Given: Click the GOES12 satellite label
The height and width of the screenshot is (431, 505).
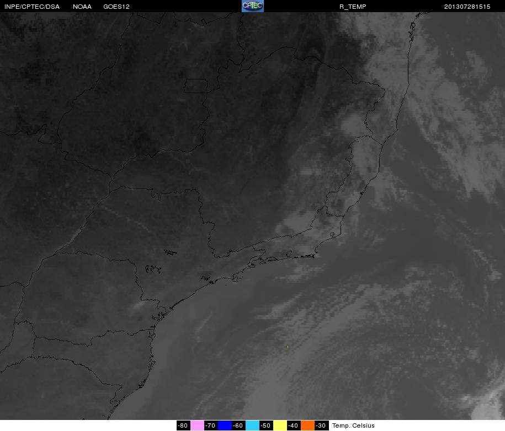Looking at the screenshot, I should point(116,7).
